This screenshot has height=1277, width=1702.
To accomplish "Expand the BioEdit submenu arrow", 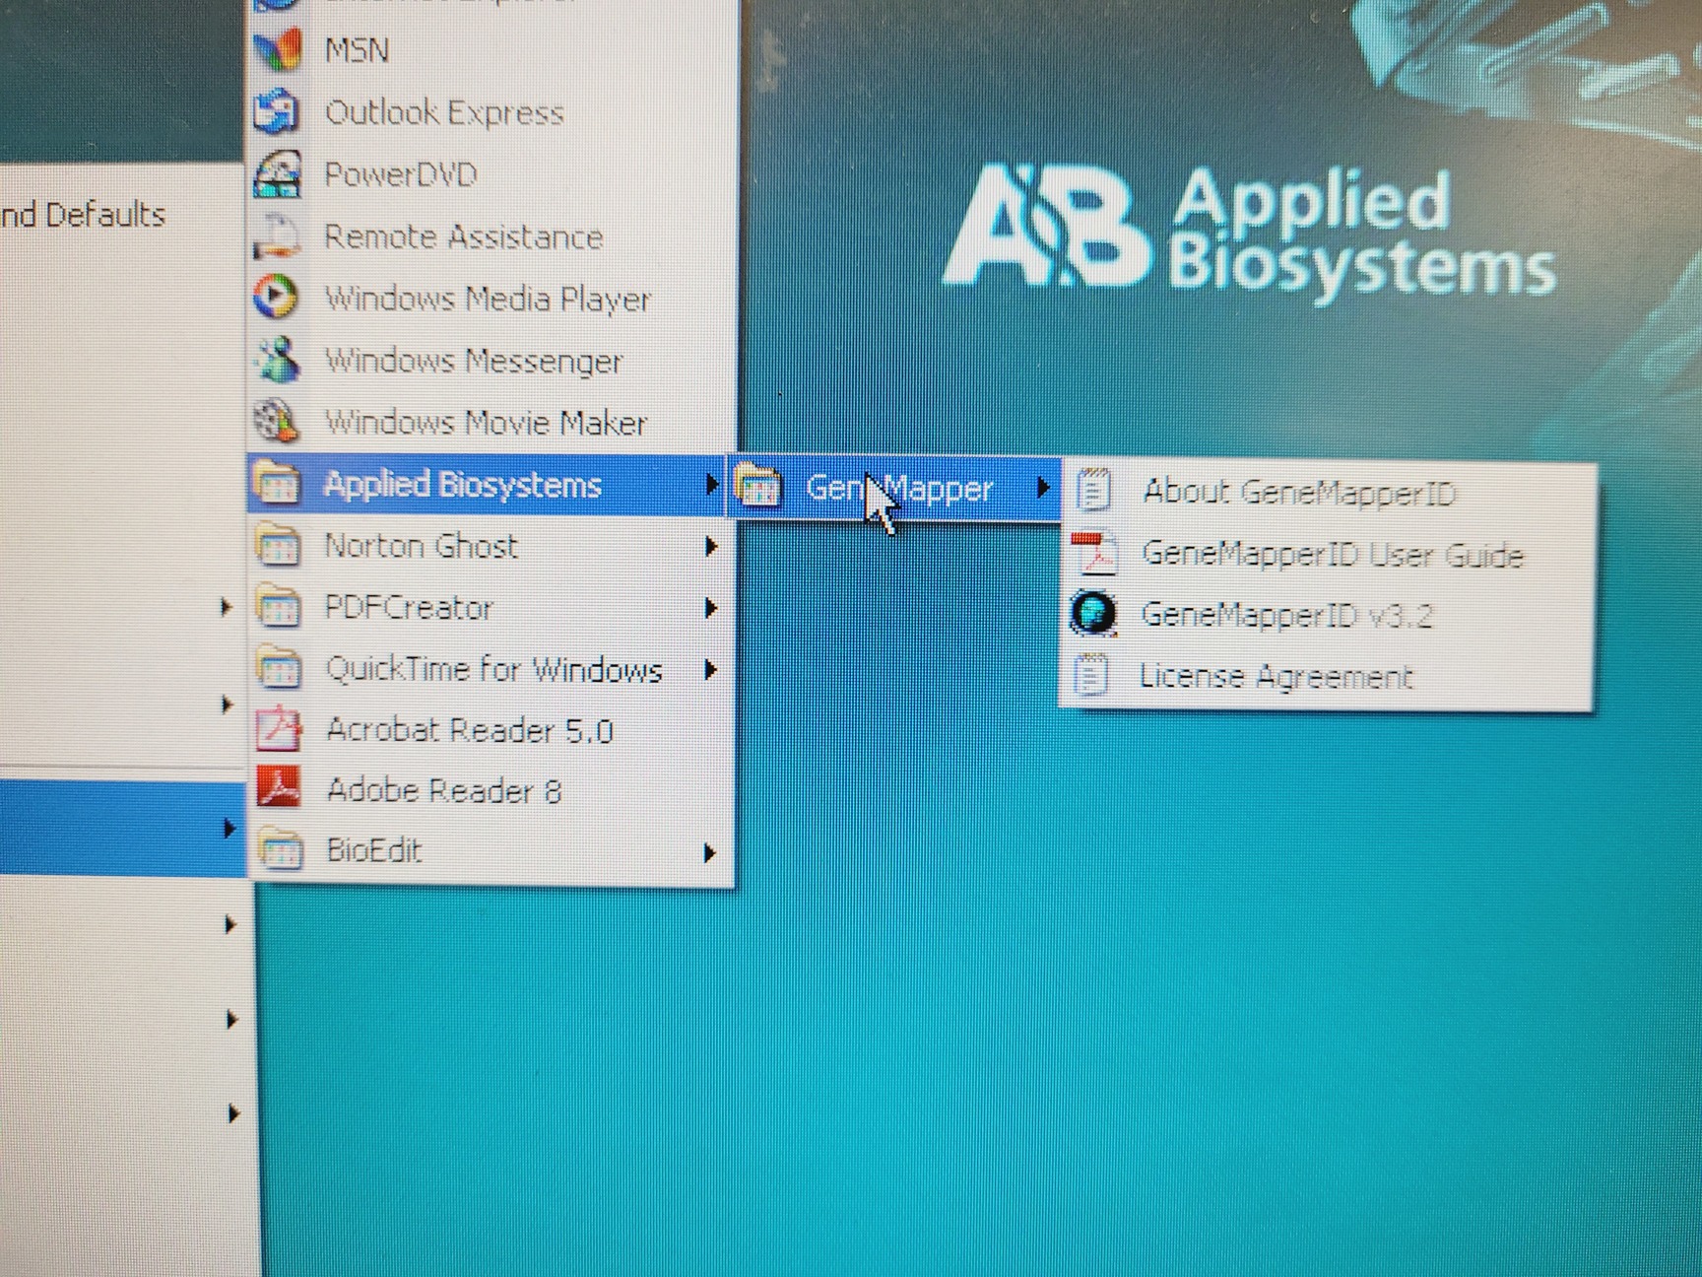I will click(709, 853).
